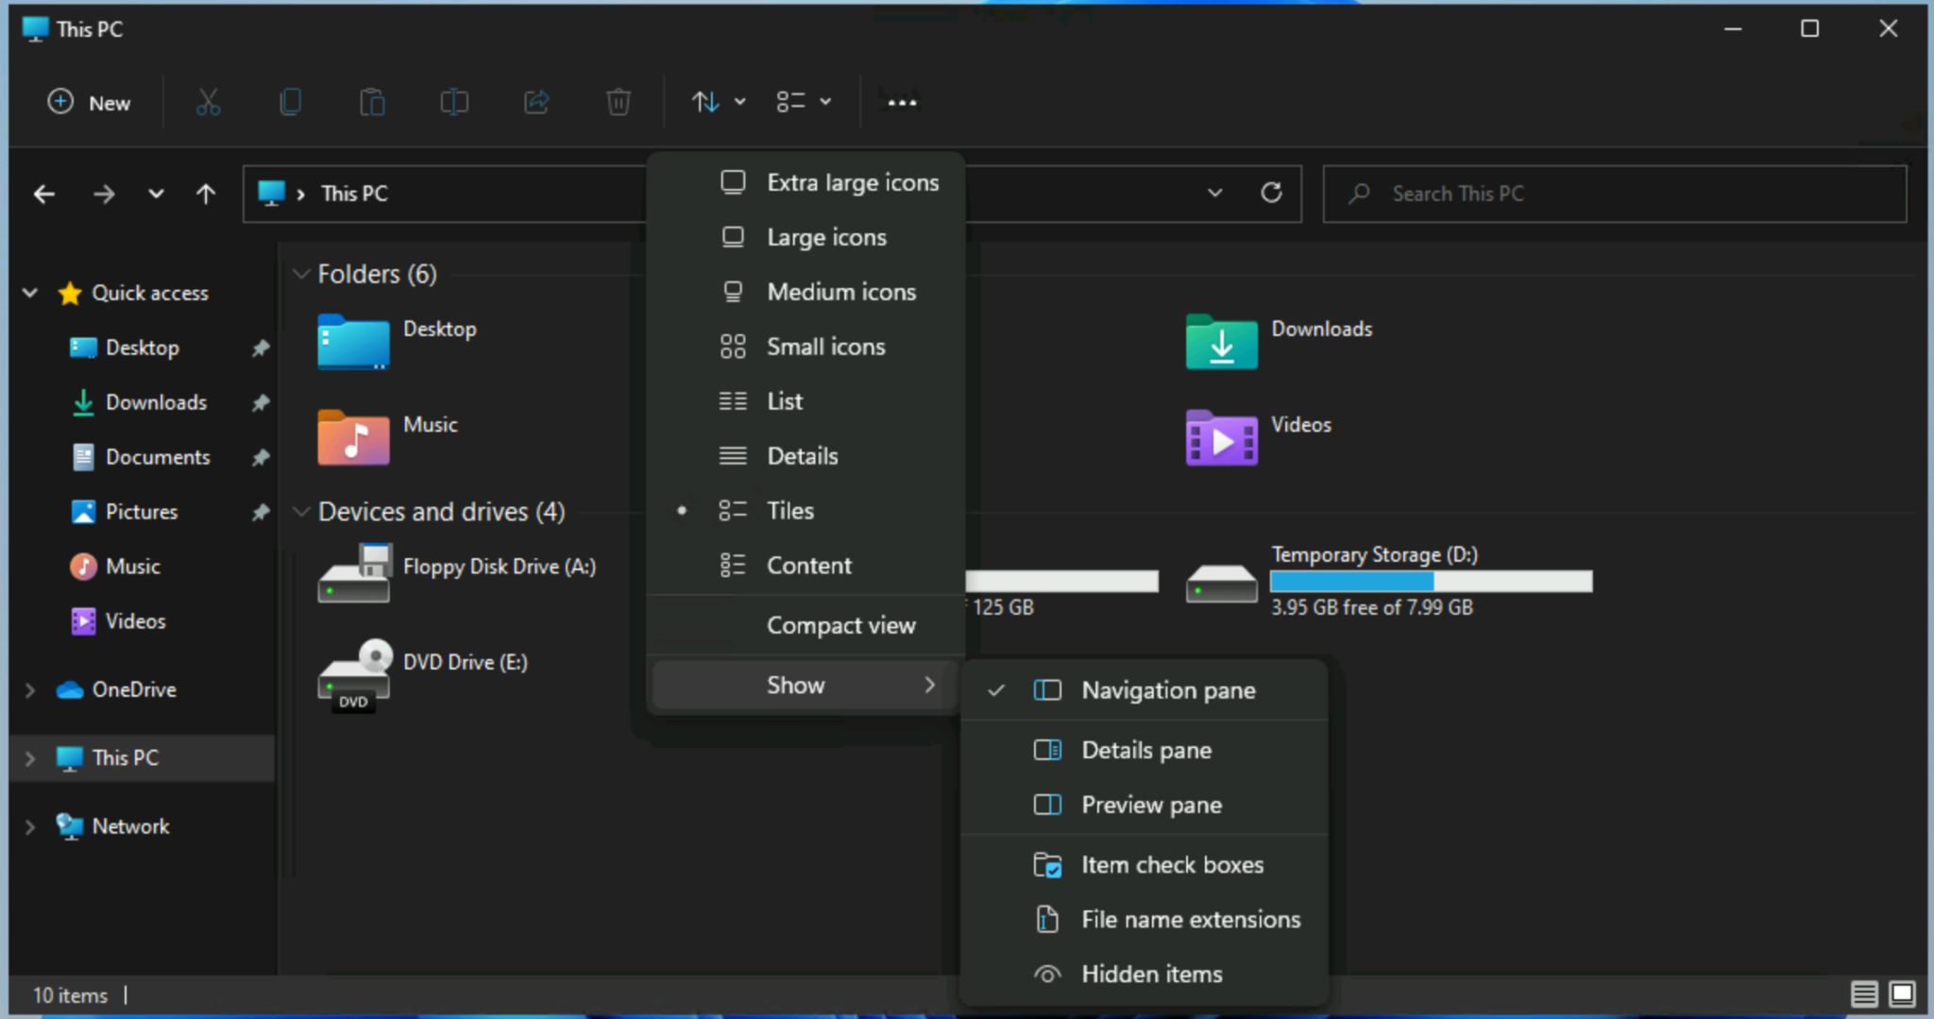Choose Extra large icons view

[806, 182]
